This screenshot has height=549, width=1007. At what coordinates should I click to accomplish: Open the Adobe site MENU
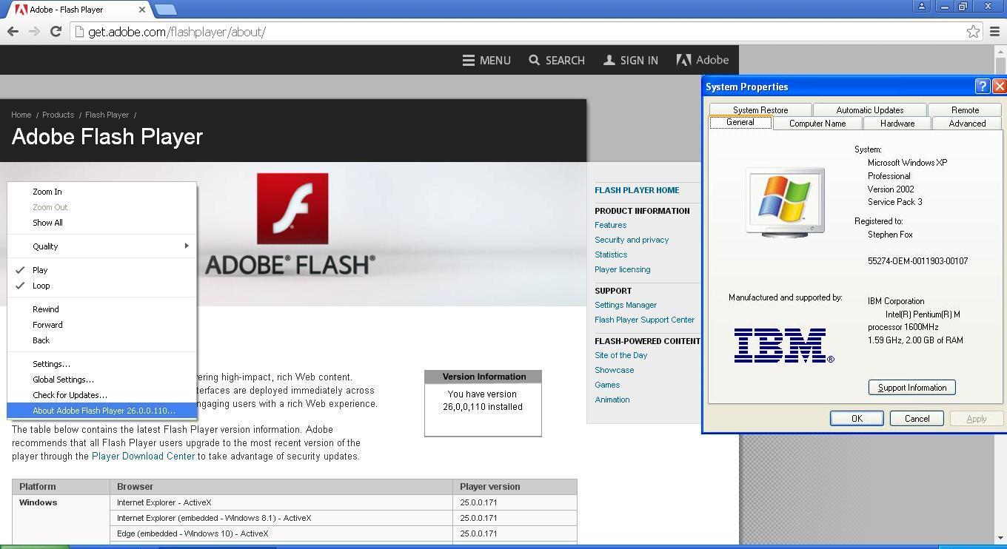tap(486, 60)
